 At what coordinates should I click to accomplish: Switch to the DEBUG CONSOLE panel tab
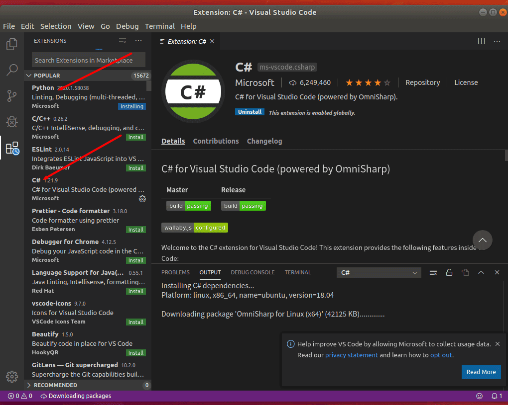tap(253, 272)
